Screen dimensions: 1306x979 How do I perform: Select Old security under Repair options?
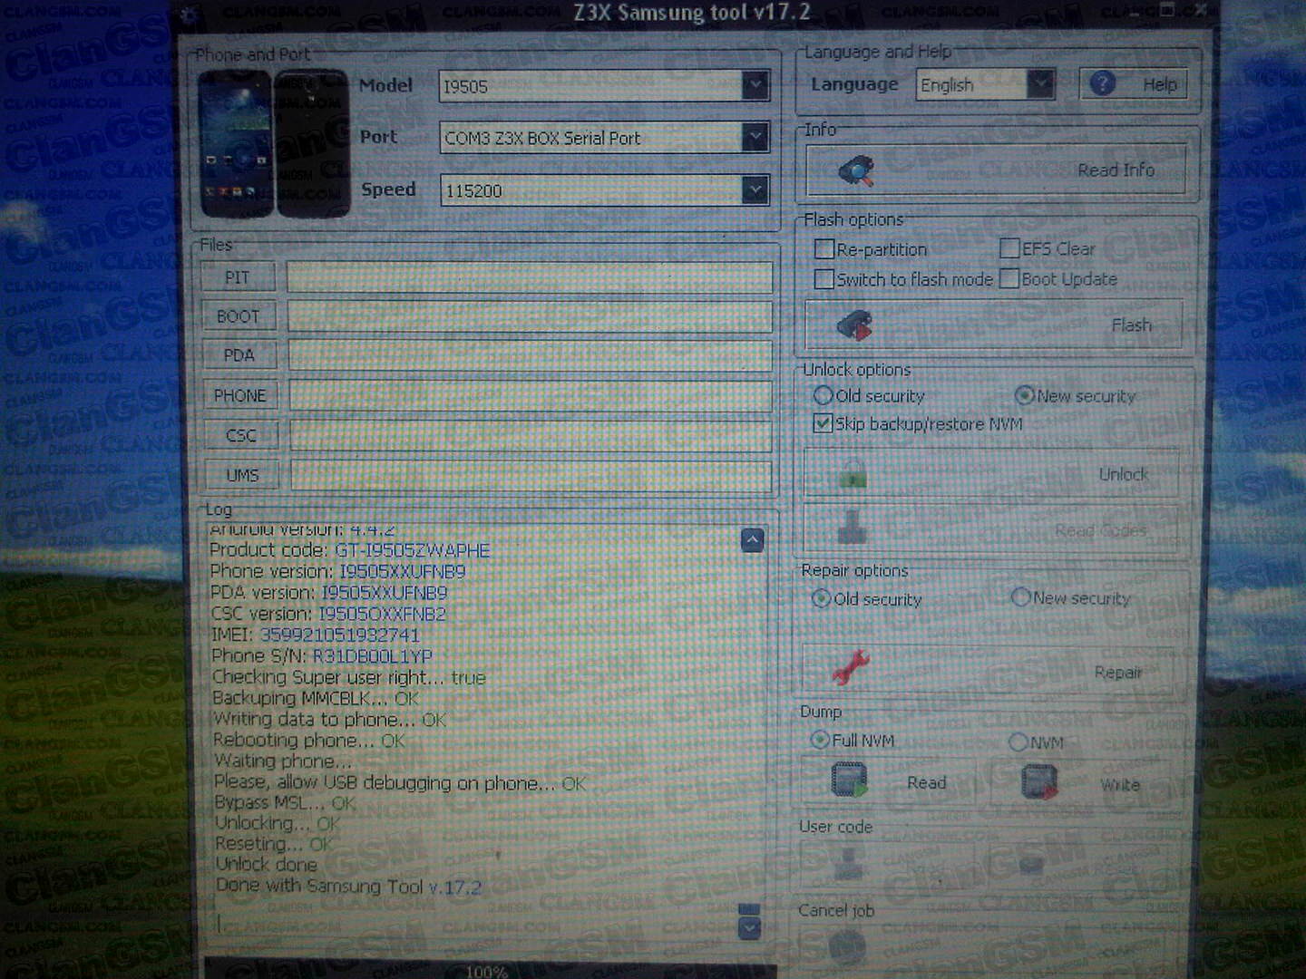click(x=821, y=598)
